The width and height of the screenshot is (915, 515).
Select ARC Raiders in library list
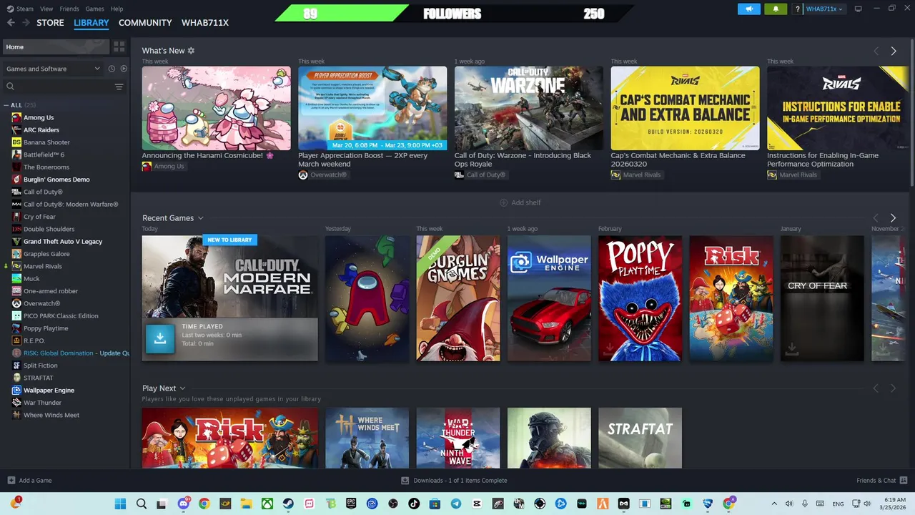tap(41, 129)
